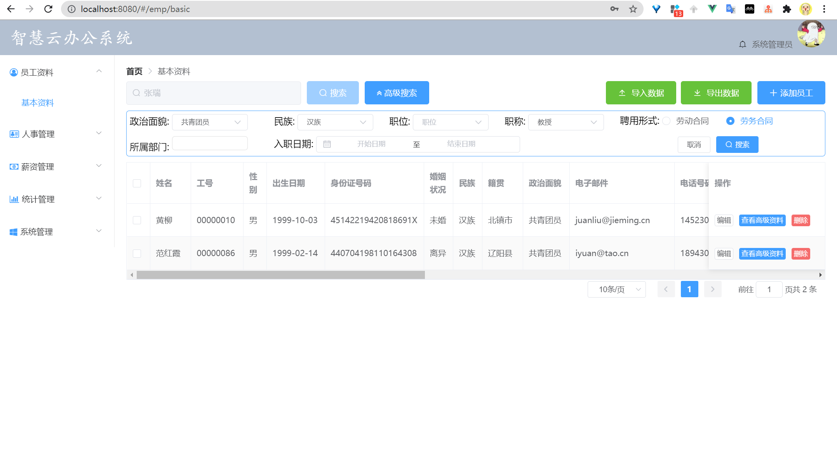Bookmark page with the star icon
This screenshot has height=473, width=837.
click(x=633, y=9)
